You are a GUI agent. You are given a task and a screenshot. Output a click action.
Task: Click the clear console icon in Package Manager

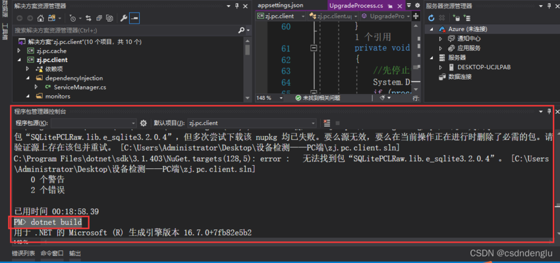point(327,123)
